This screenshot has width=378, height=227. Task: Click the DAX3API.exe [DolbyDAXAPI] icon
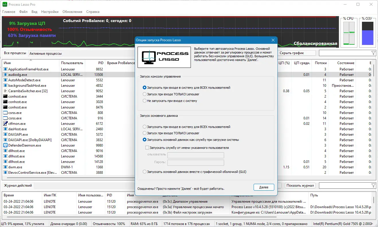pyautogui.click(x=5, y=140)
